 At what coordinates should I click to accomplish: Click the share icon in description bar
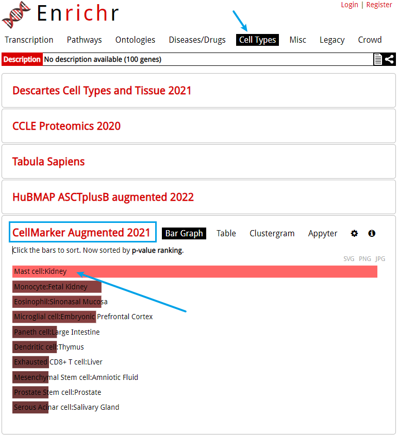coord(389,59)
